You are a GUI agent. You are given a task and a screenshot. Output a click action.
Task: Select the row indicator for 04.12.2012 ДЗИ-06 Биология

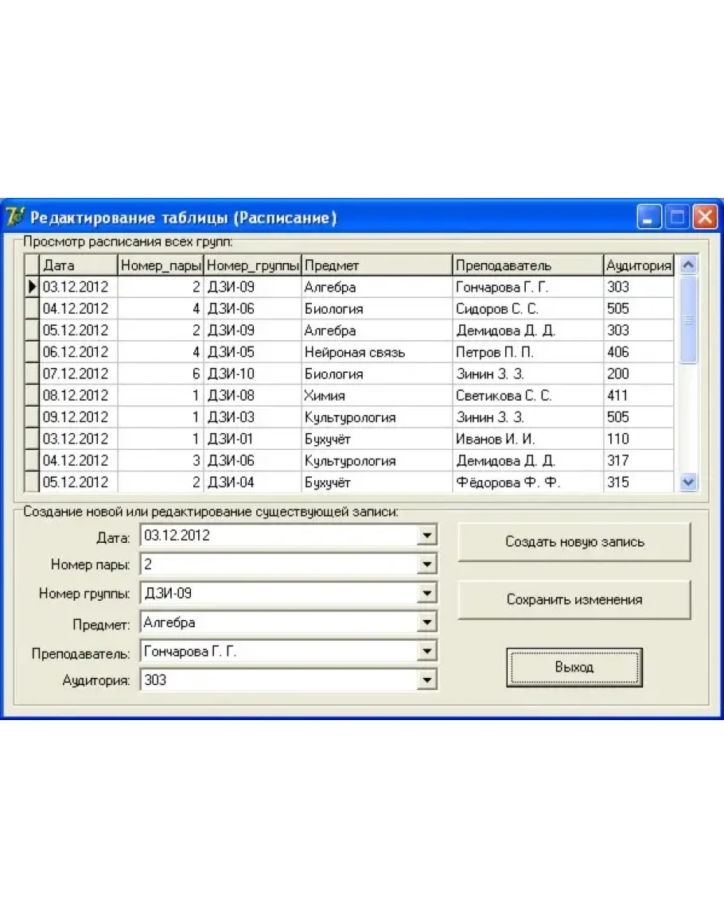click(32, 308)
